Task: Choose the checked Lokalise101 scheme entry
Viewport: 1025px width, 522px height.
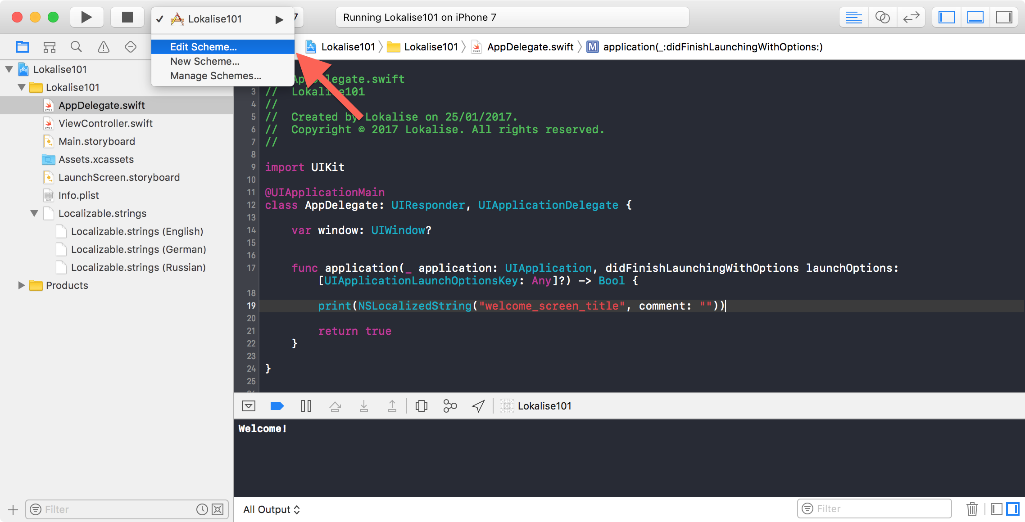Action: (x=222, y=19)
